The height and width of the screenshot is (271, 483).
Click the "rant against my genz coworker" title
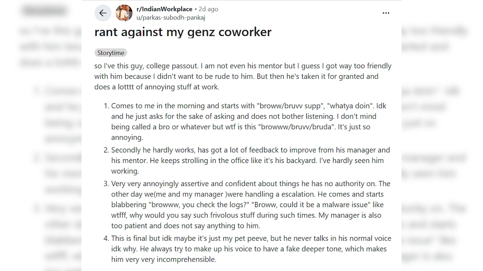click(x=183, y=32)
